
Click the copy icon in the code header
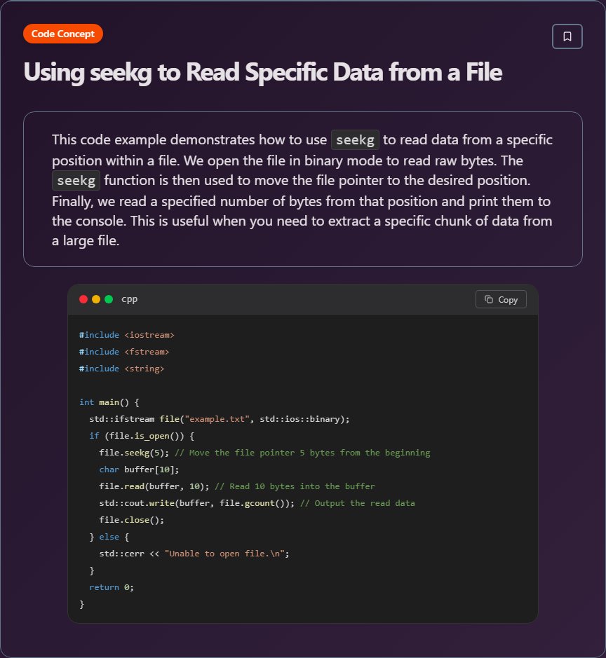[x=490, y=299]
